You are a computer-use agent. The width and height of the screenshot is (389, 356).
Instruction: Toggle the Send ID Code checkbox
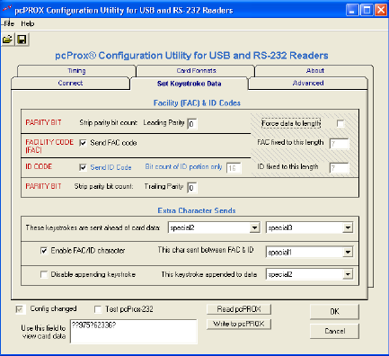83,167
